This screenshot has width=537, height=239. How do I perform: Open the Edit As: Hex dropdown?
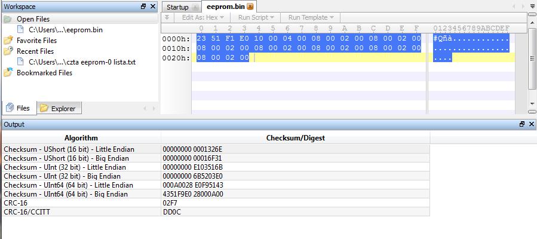(x=202, y=17)
